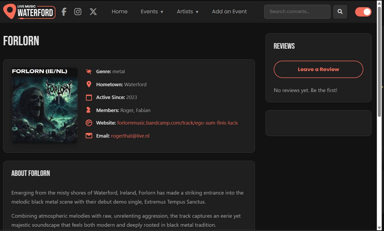Click the globe icon beside Website
This screenshot has width=384, height=231.
(89, 123)
